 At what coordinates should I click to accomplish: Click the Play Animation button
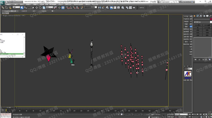195,114
